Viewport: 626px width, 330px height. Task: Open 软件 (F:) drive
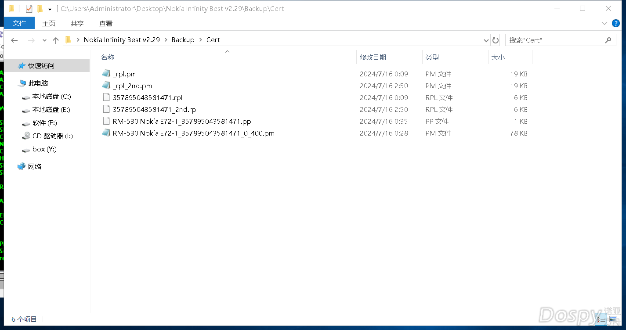[x=46, y=123]
